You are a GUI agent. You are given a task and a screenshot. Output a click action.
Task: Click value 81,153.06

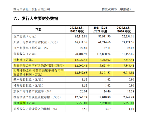(128, 54)
